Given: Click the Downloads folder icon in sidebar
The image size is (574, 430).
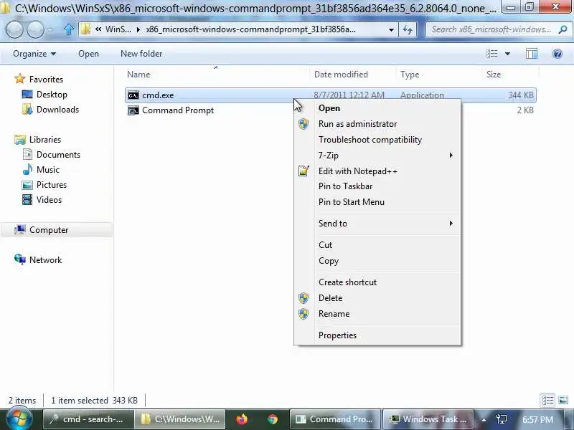Looking at the screenshot, I should 27,110.
